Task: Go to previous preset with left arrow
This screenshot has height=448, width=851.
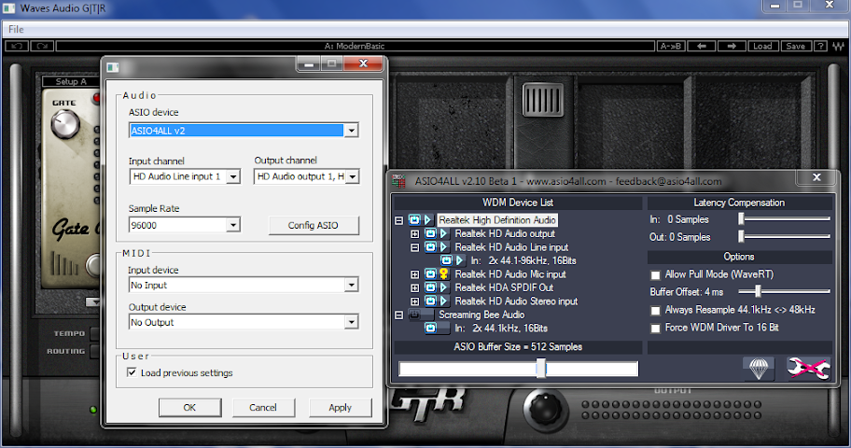Action: click(x=701, y=46)
